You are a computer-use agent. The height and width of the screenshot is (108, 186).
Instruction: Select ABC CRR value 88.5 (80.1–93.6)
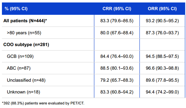(x=117, y=68)
